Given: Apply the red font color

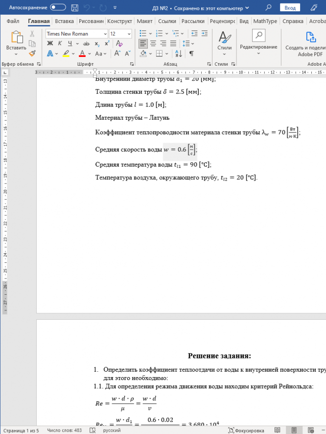Looking at the screenshot, I should (82, 53).
